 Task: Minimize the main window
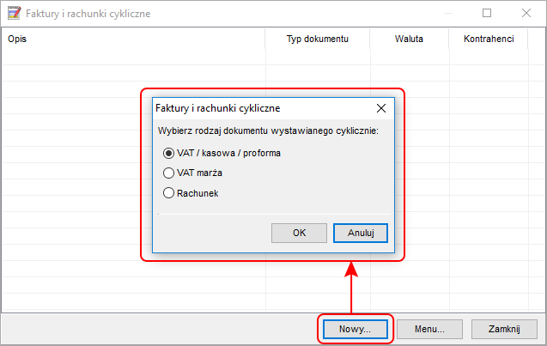pos(448,13)
